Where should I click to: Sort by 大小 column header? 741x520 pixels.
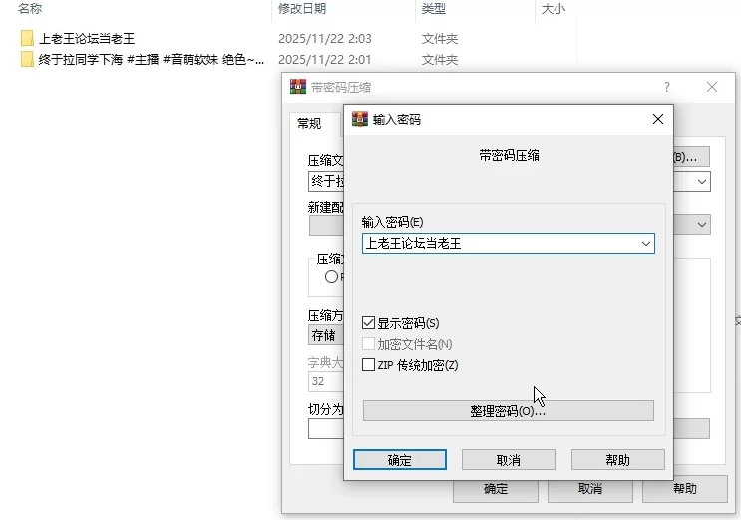tap(553, 9)
